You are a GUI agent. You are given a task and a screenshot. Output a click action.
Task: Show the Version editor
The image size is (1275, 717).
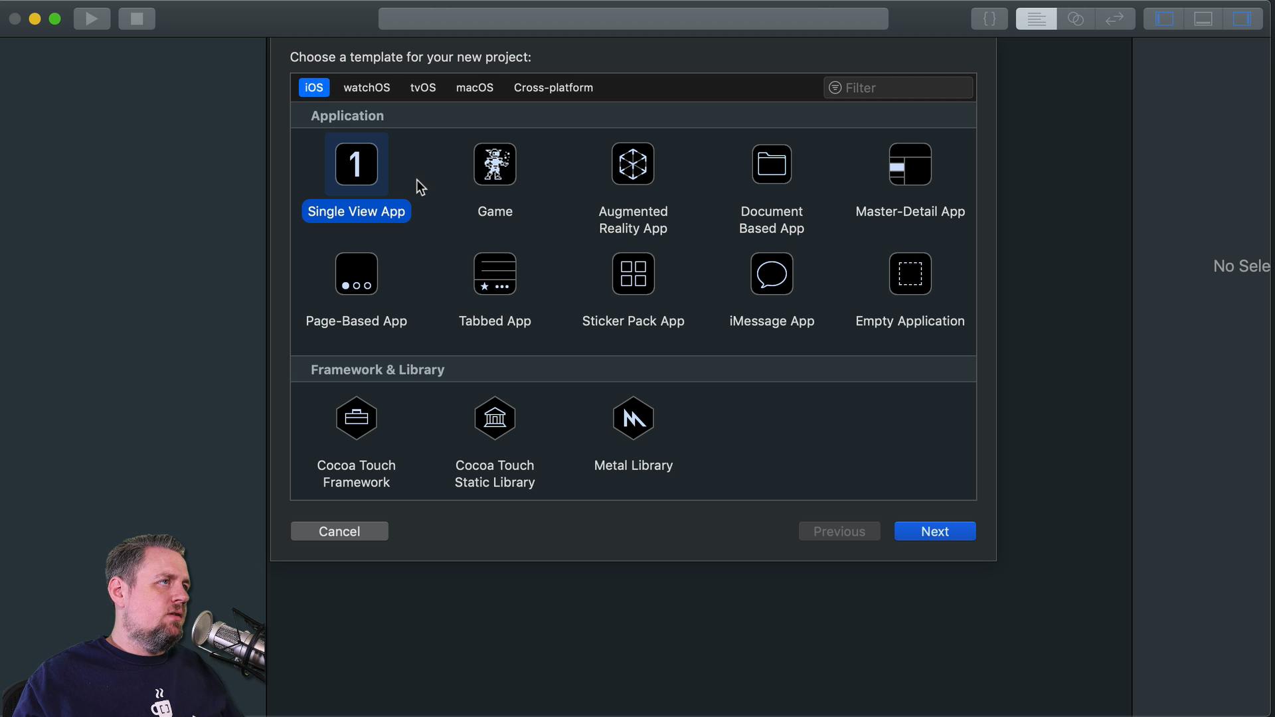[x=1114, y=19]
